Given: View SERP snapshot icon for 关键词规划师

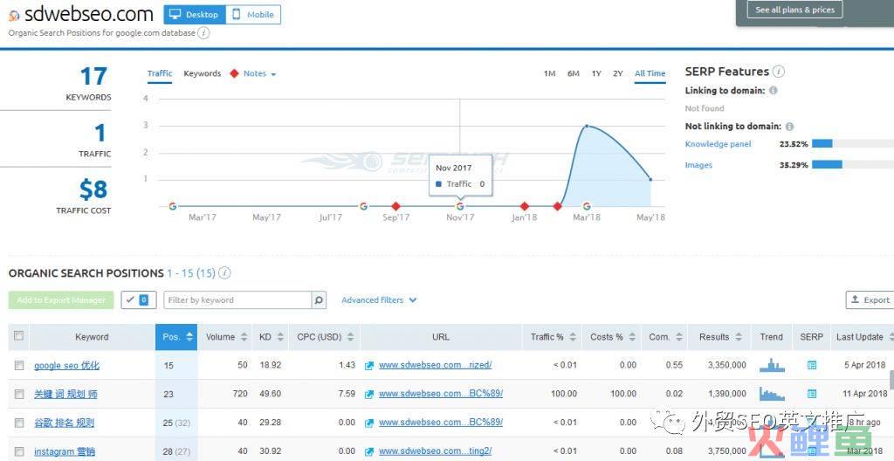Looking at the screenshot, I should click(x=812, y=394).
